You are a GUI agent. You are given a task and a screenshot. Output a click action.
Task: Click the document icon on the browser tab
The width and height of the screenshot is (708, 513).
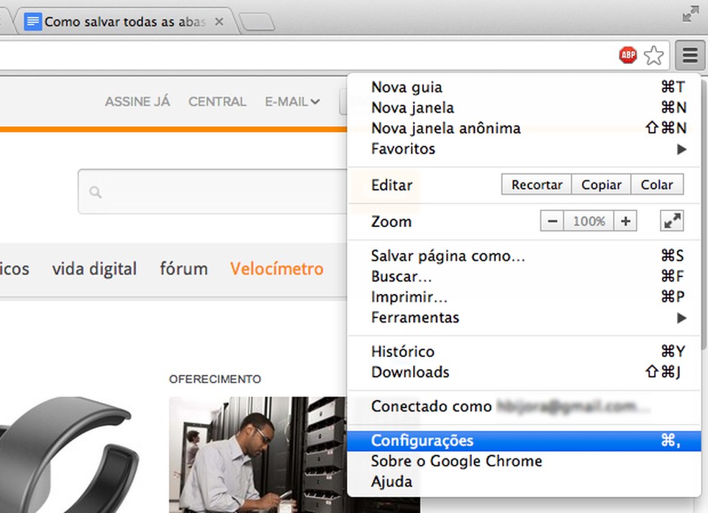point(32,21)
